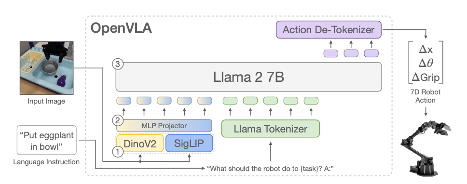Click the ΔGrip entry in action vector
The width and height of the screenshot is (467, 184).
pos(426,77)
